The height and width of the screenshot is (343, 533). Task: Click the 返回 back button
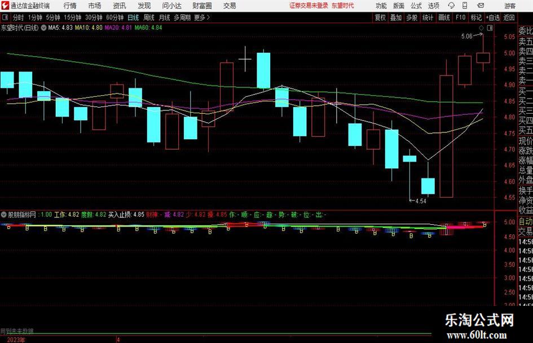[509, 17]
